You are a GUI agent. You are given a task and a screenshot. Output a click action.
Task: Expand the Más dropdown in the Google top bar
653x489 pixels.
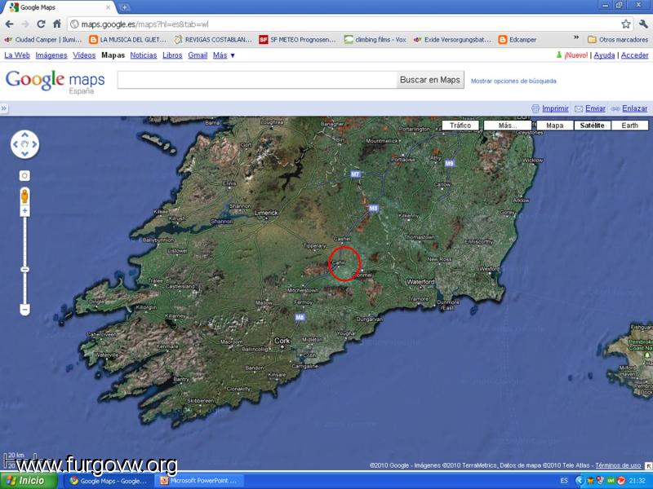224,55
